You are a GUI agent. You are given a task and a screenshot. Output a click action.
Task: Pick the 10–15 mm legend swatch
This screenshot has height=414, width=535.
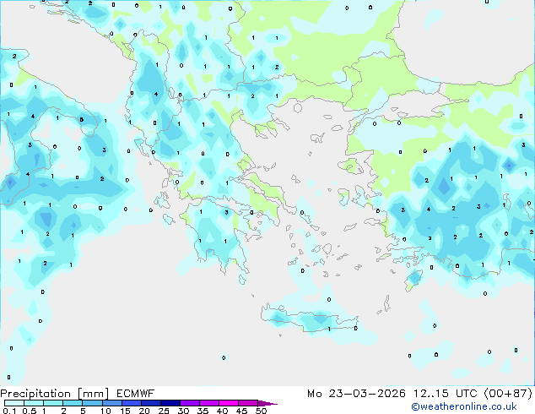tap(111, 403)
